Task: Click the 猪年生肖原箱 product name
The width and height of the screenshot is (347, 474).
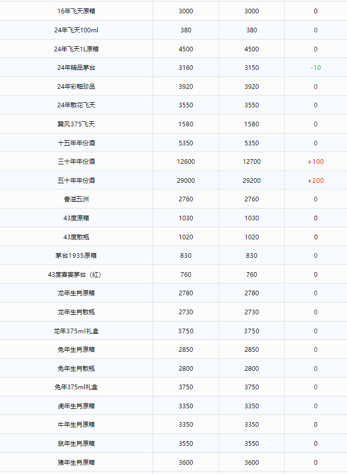Action: (x=76, y=463)
